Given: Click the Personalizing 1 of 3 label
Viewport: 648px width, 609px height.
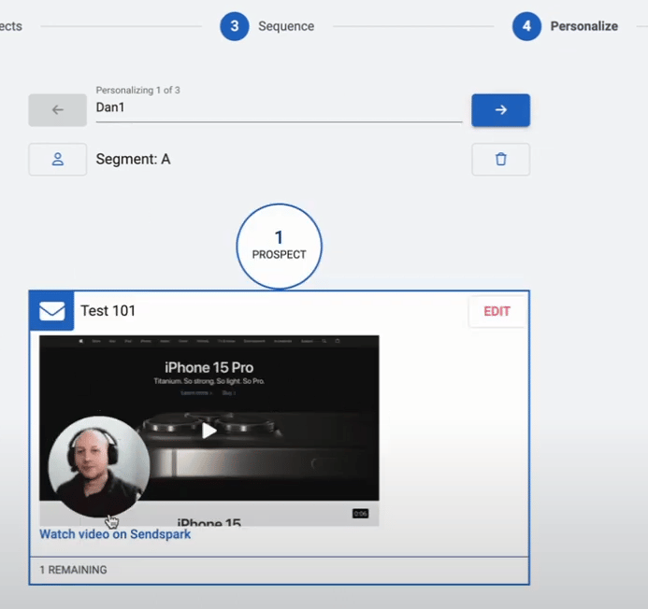Looking at the screenshot, I should (x=138, y=90).
